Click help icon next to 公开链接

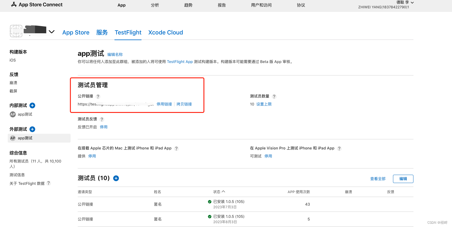(x=98, y=97)
